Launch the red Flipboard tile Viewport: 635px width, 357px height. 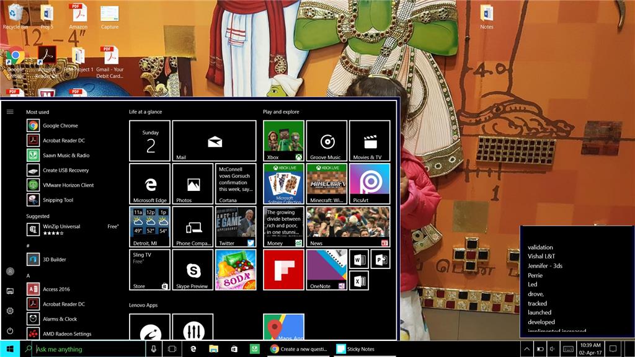(x=283, y=270)
